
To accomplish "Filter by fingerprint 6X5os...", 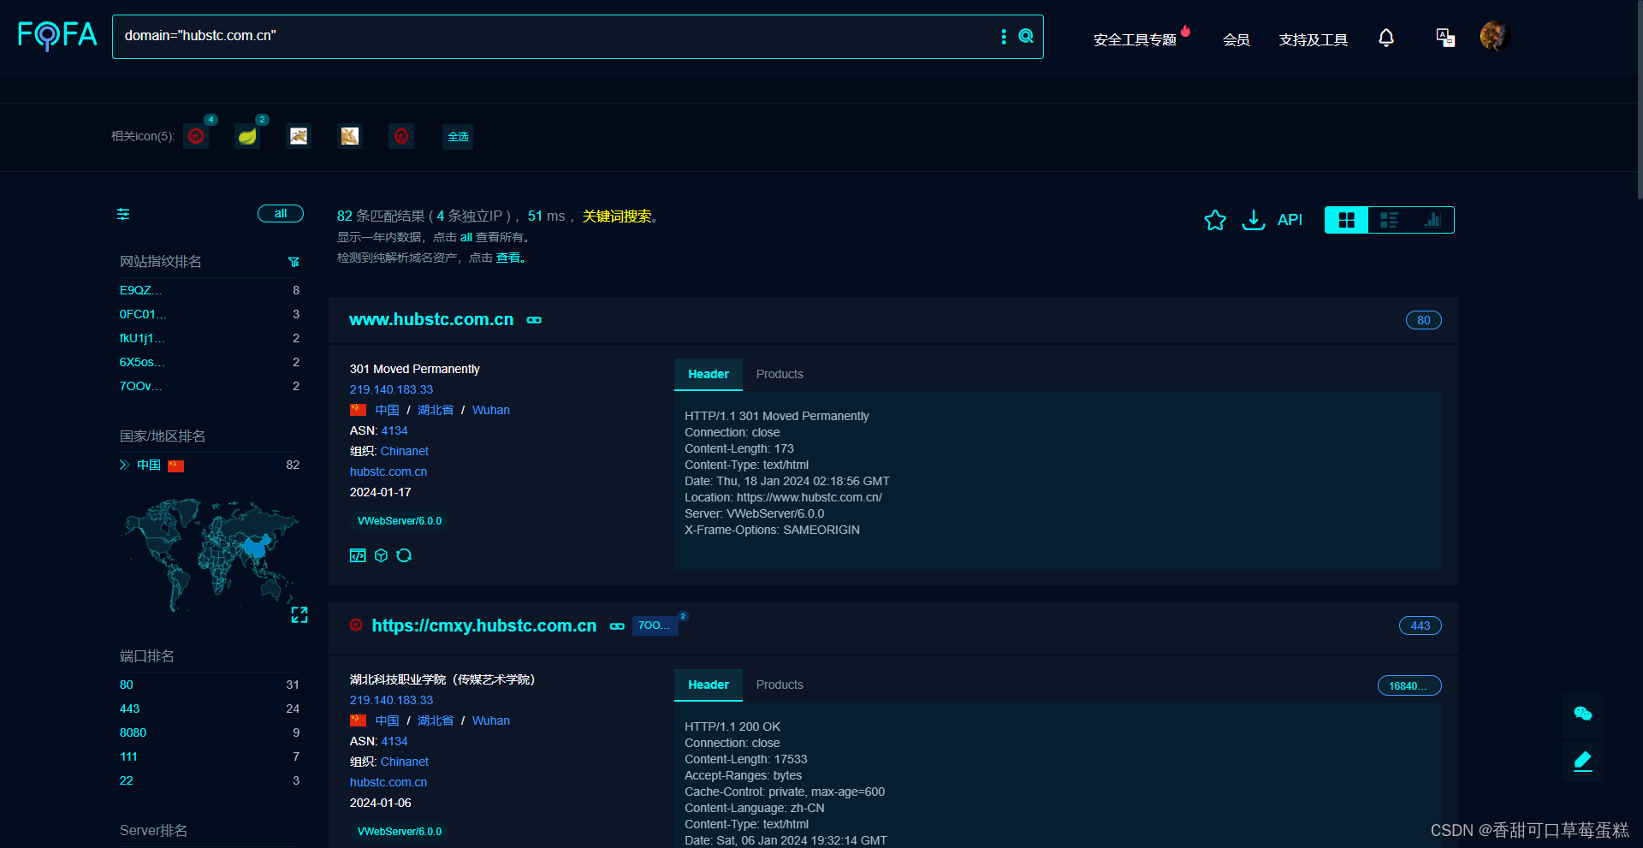I will 142,362.
